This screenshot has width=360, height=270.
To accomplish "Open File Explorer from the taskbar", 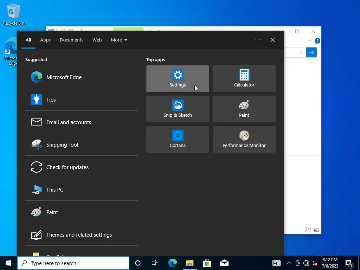I will coord(189,263).
